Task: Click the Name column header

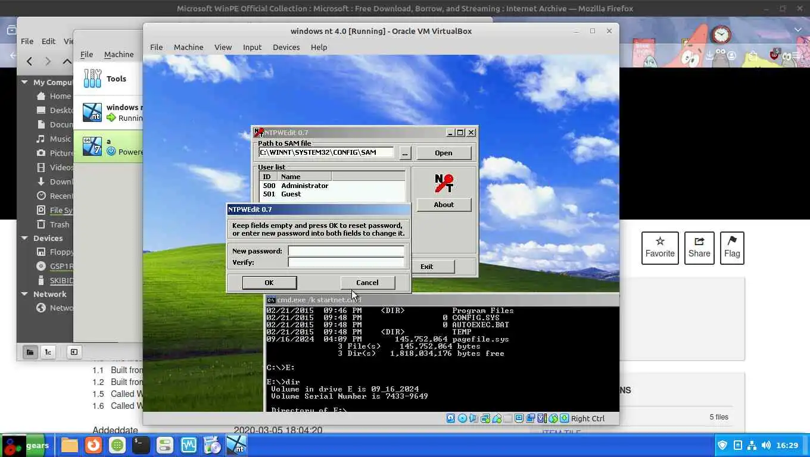Action: point(304,177)
